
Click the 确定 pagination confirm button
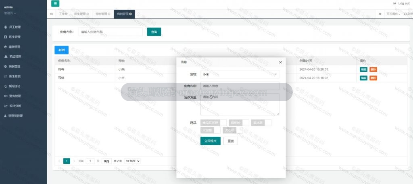[106, 161]
